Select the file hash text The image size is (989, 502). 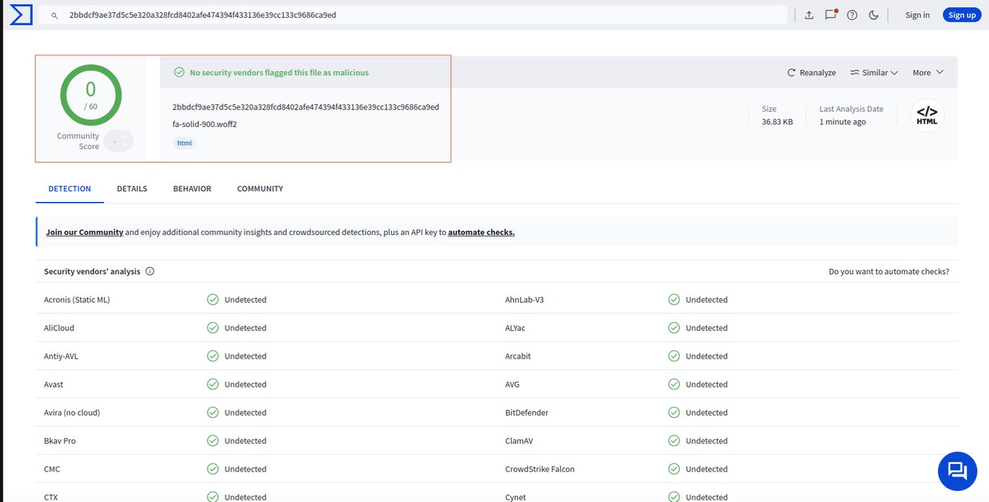click(306, 107)
